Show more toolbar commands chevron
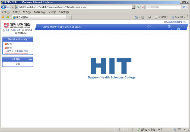This screenshot has height=132, width=190. 188,16
